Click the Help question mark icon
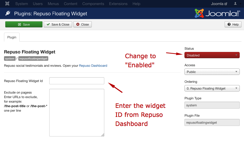Image resolution: width=244 pixels, height=143 pixels. pos(229,24)
